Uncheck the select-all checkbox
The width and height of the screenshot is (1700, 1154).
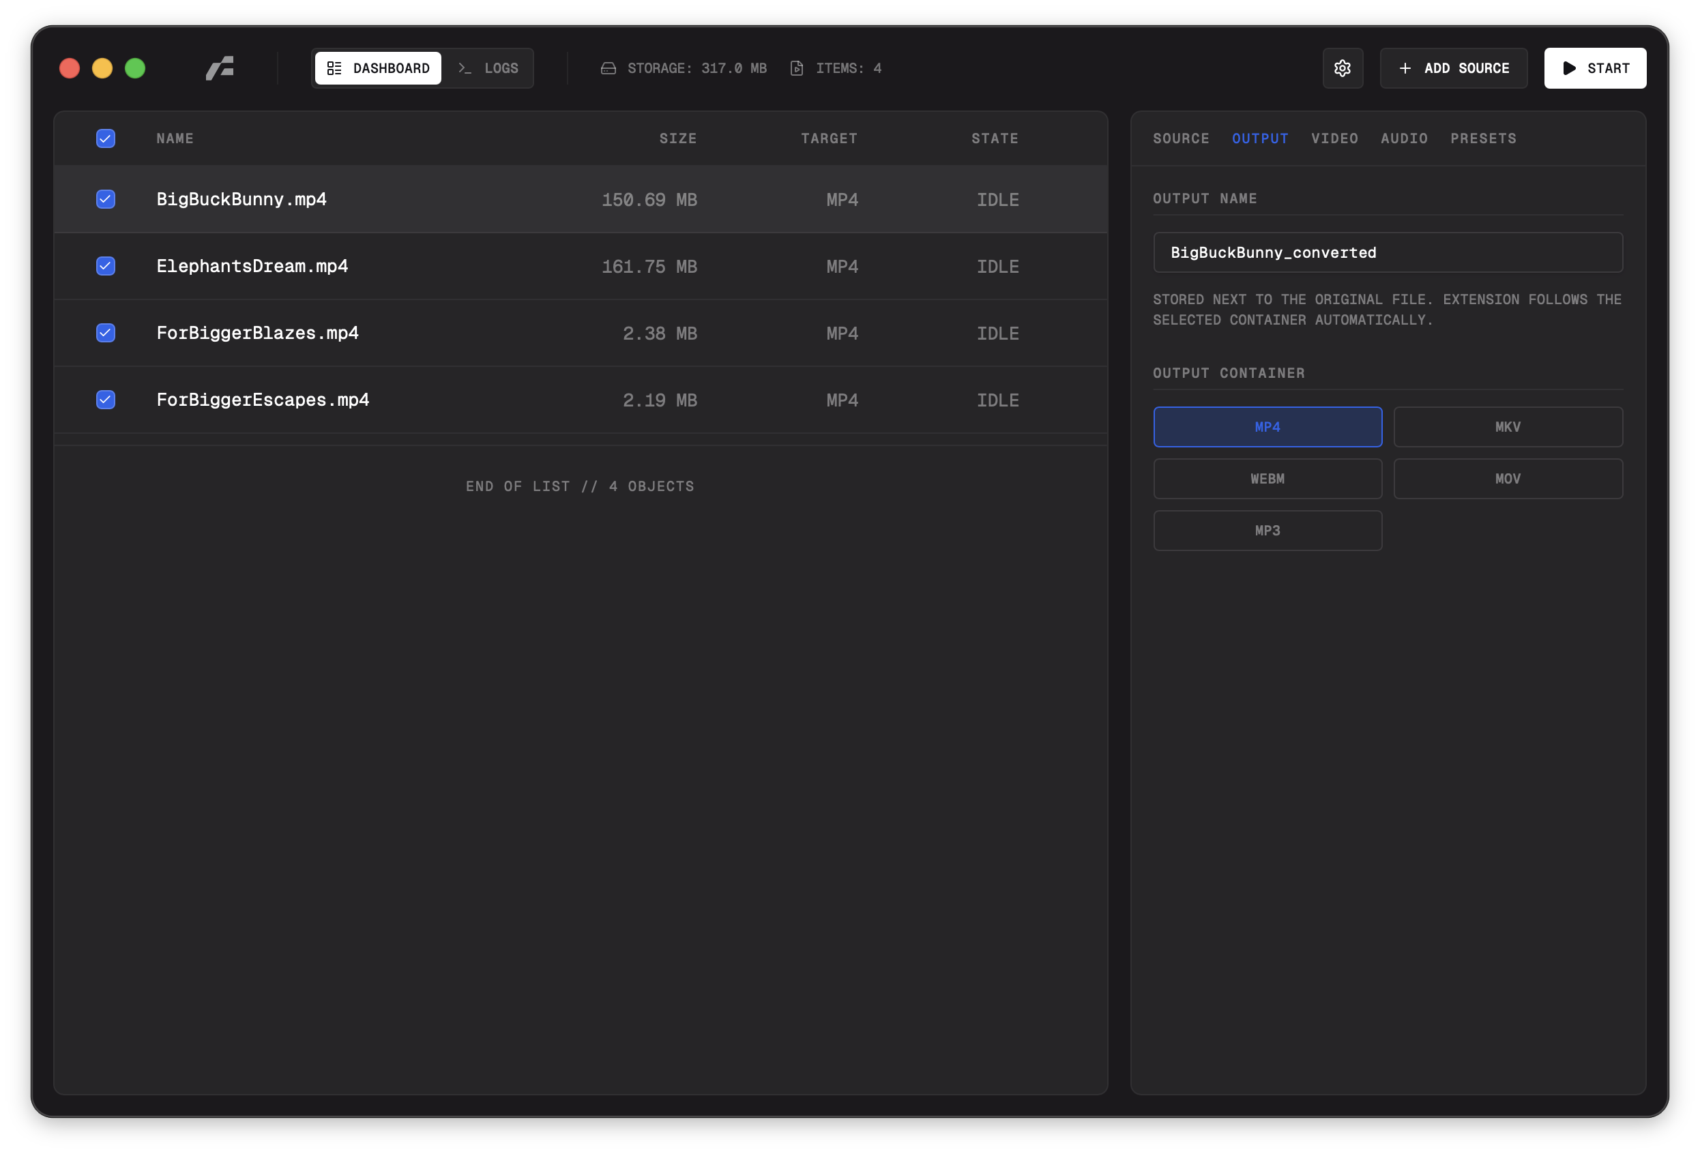click(x=105, y=138)
